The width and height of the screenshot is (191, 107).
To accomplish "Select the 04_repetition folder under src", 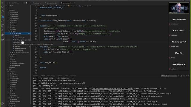I will click(14, 21).
